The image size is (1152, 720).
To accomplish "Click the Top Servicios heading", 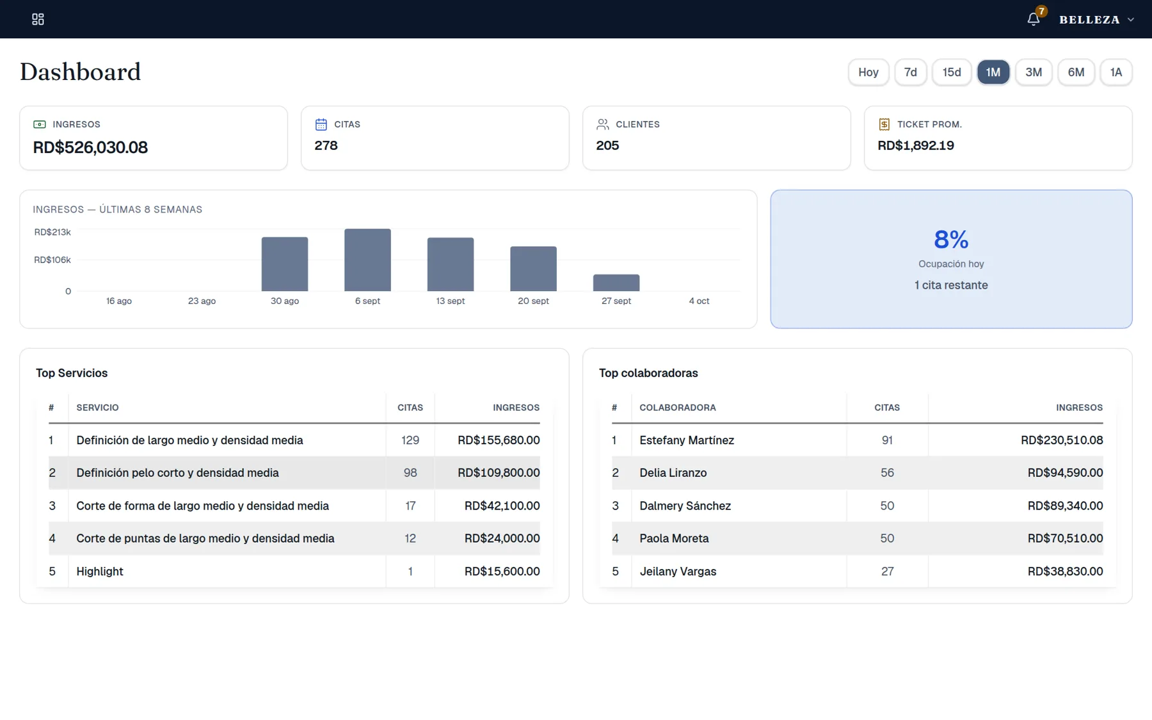I will [72, 373].
